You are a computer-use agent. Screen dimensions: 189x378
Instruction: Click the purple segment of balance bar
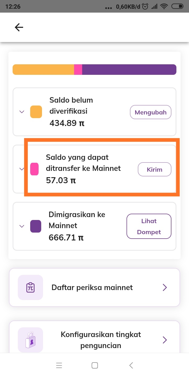tap(129, 70)
